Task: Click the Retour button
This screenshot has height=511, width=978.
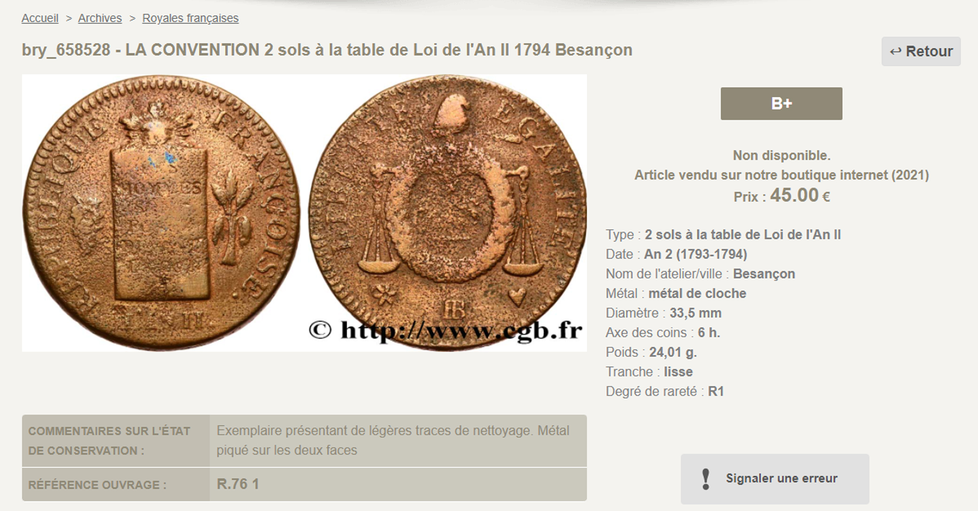Action: (921, 51)
